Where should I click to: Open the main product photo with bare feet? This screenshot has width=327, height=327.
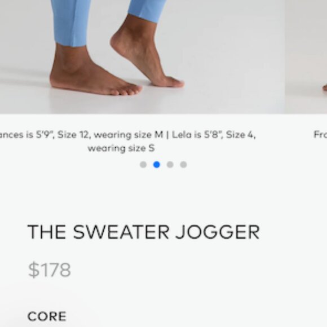click(143, 57)
